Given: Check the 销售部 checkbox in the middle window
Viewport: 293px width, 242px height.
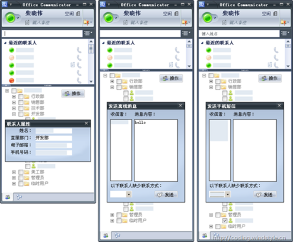Looking at the screenshot, I should [x=119, y=87].
